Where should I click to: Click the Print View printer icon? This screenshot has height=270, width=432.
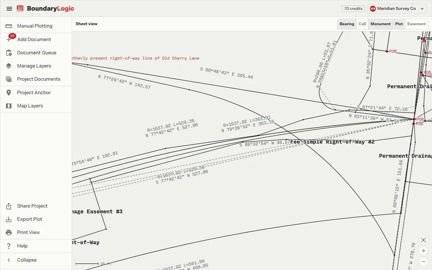pos(9,233)
